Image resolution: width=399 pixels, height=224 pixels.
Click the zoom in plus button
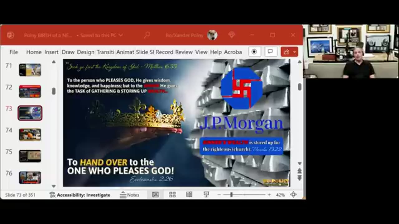(269, 195)
